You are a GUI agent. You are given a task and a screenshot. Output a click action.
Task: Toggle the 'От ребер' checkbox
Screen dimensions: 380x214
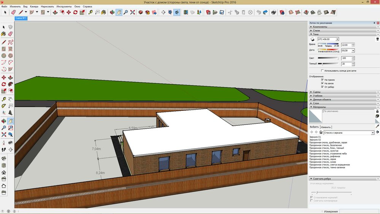[x=323, y=87]
